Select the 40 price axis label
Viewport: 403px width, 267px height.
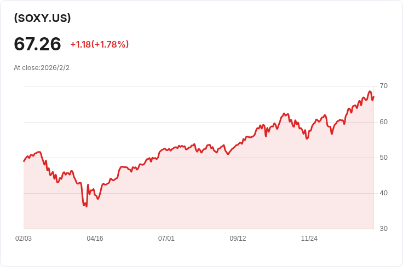[383, 193]
